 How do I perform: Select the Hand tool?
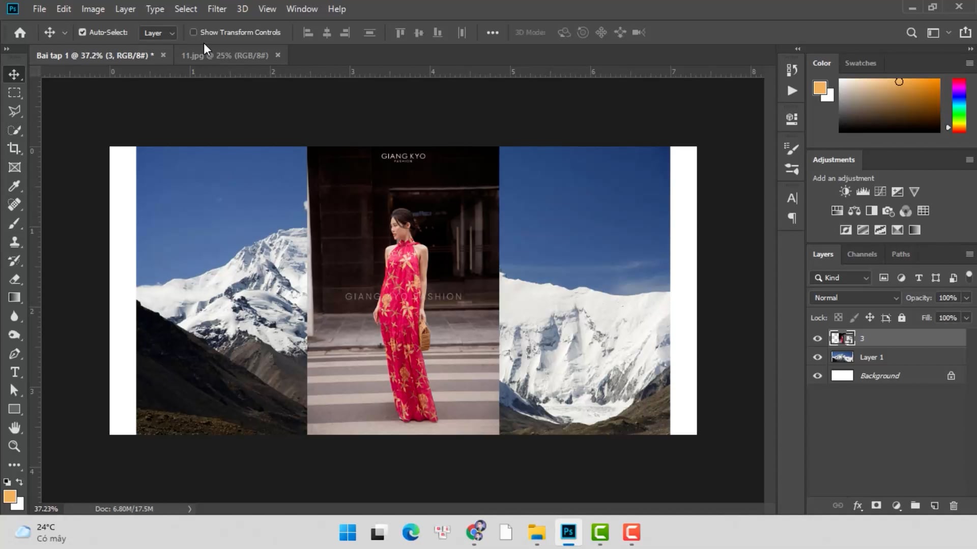[14, 428]
